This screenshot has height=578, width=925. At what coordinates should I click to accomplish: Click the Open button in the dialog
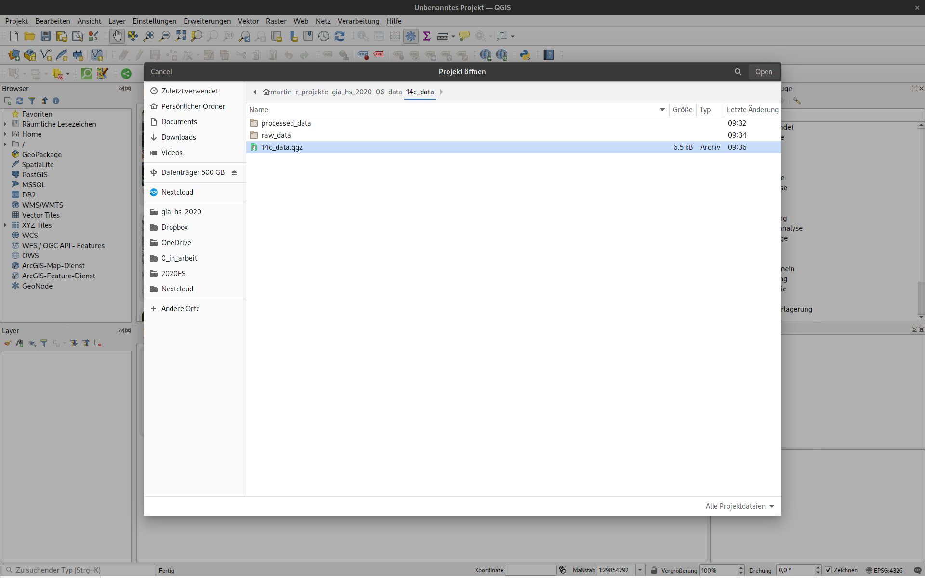point(763,72)
